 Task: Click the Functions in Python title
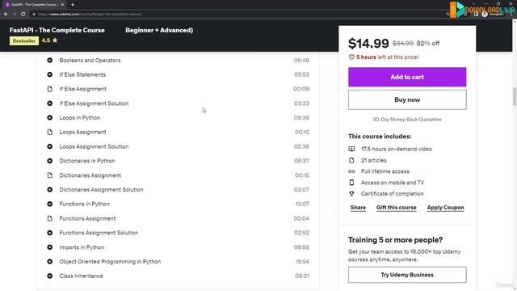84,204
